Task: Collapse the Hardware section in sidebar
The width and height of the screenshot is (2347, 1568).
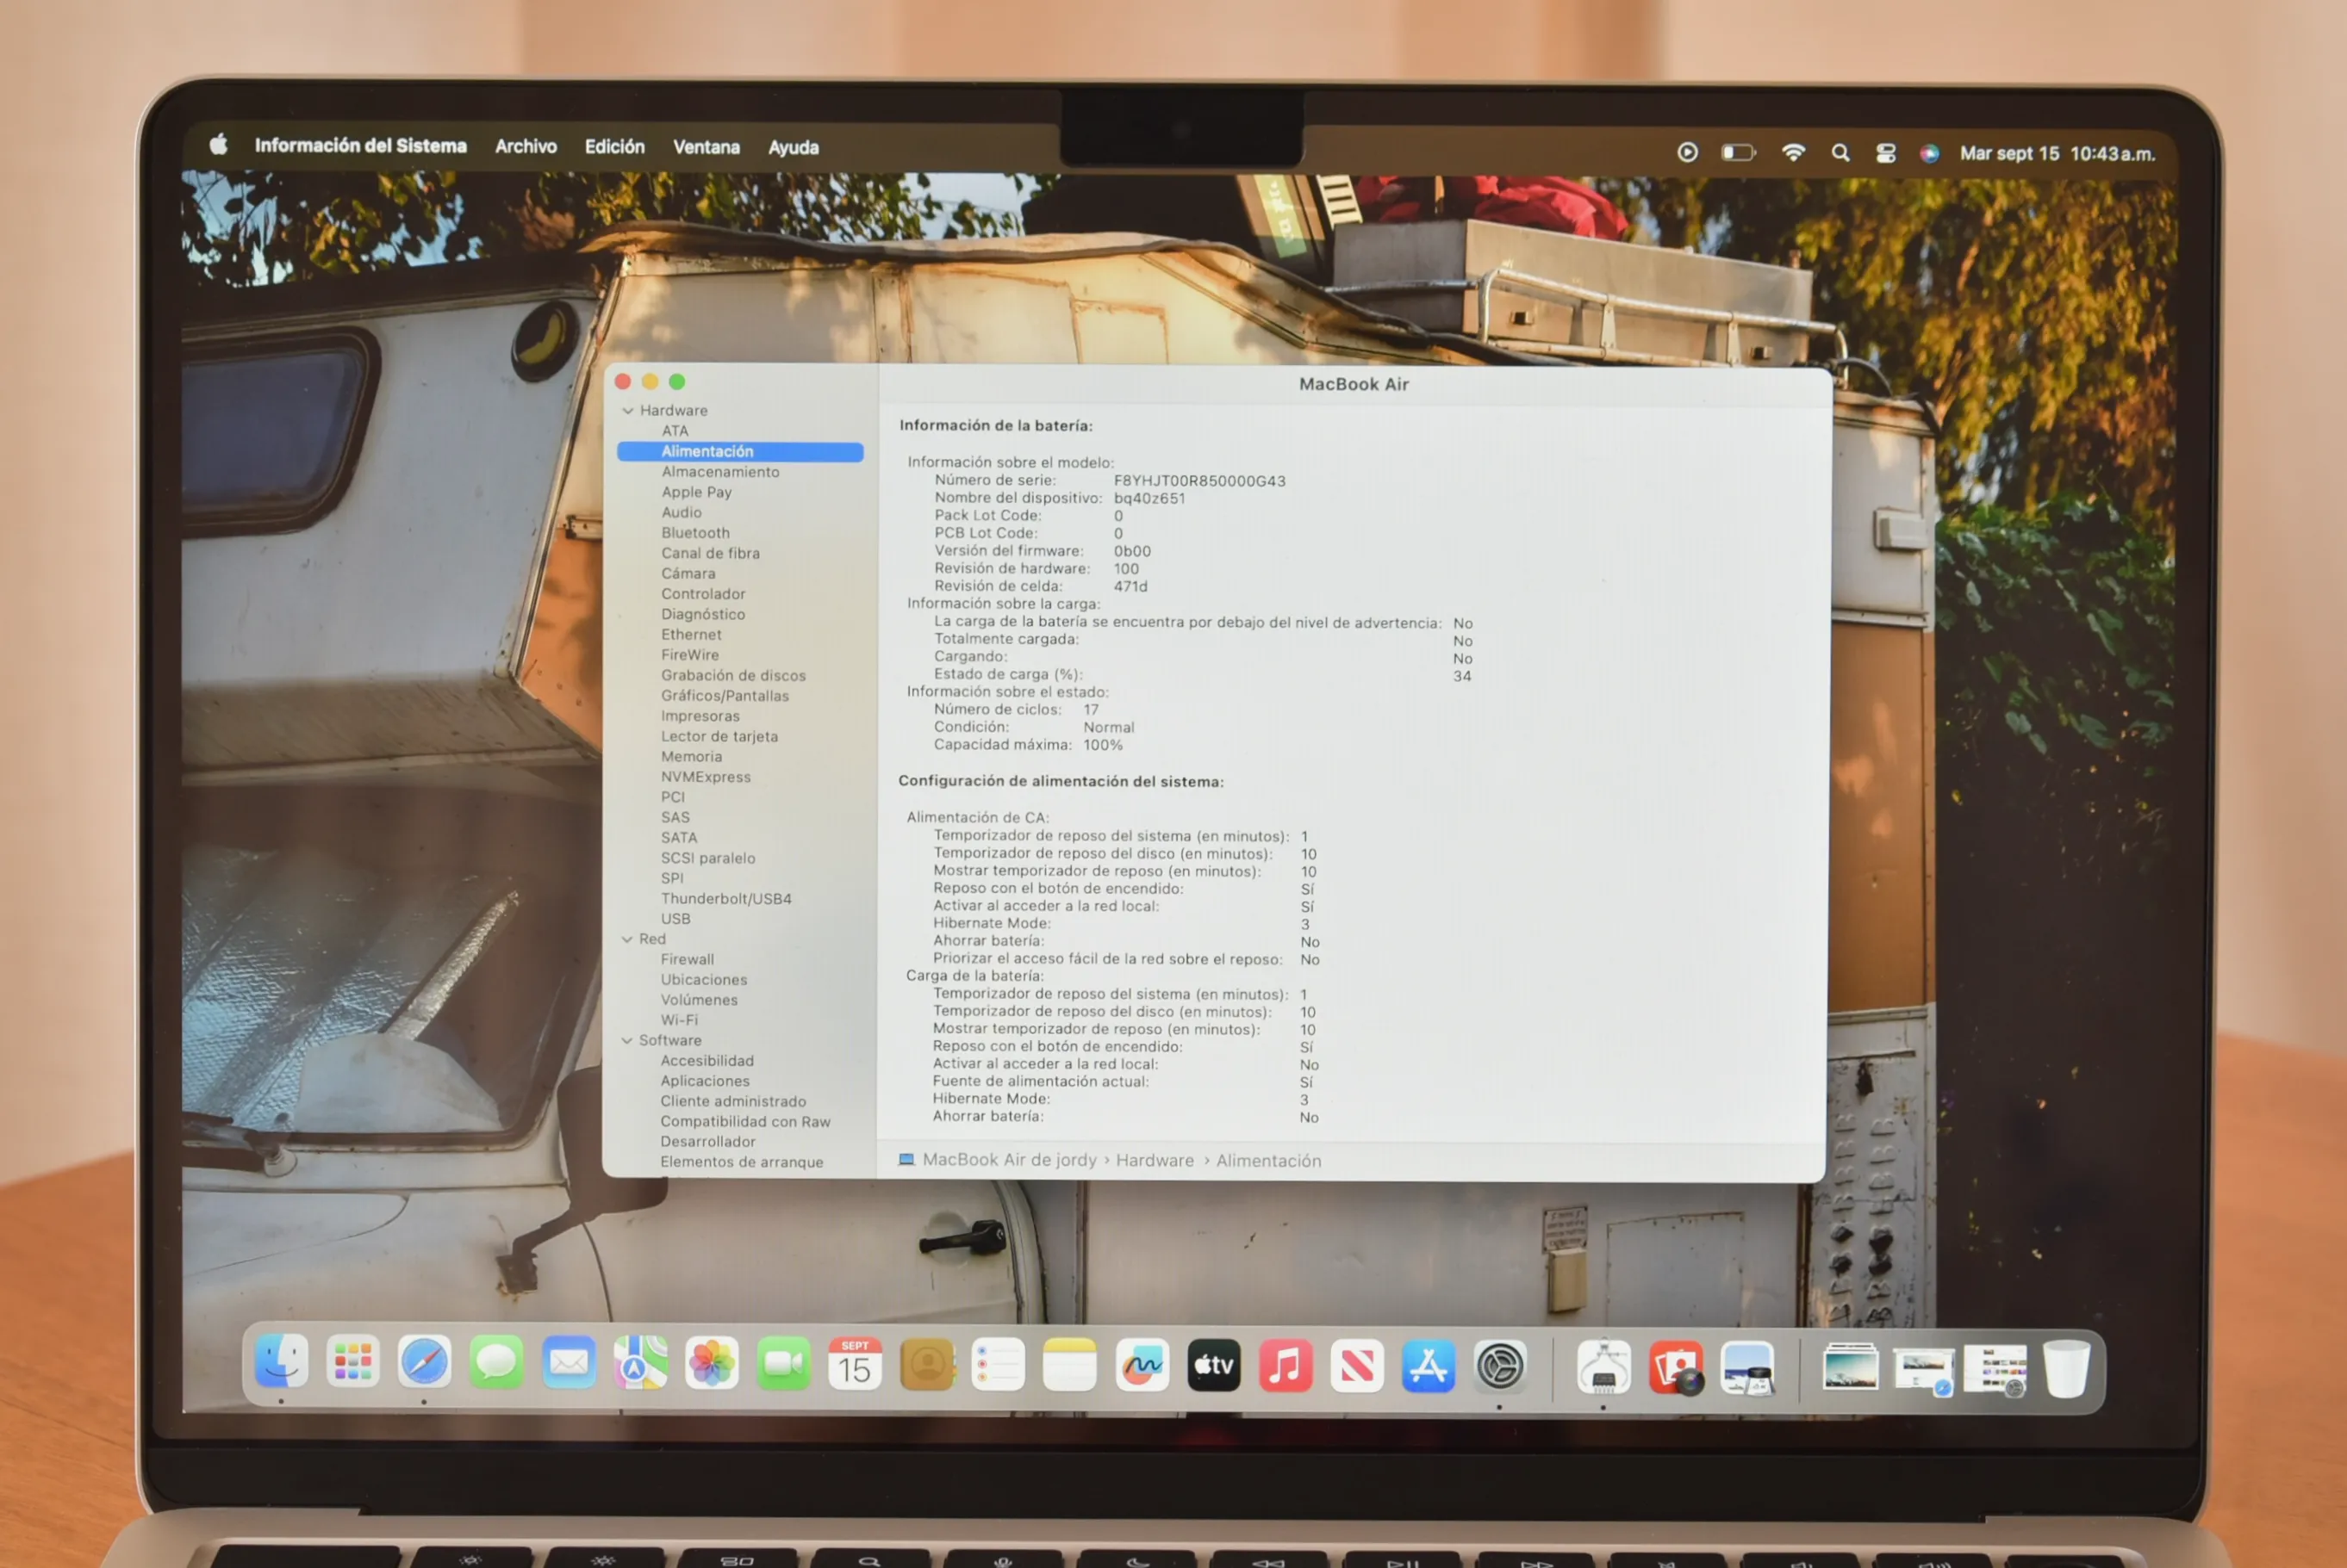Action: pyautogui.click(x=627, y=410)
